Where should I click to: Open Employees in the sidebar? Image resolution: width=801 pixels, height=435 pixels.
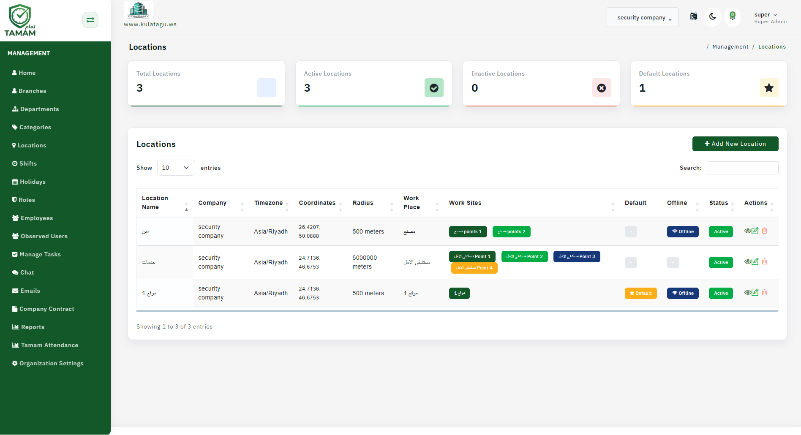click(x=33, y=218)
